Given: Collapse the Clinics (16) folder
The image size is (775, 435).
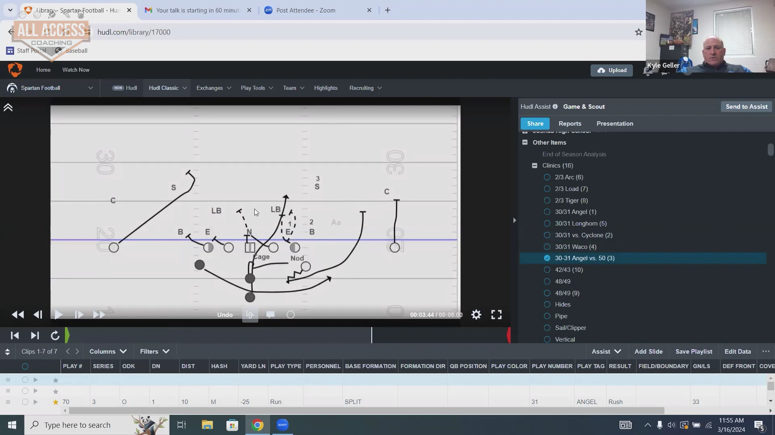Looking at the screenshot, I should 534,166.
